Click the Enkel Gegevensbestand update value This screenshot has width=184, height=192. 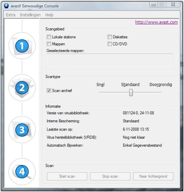(x=142, y=145)
